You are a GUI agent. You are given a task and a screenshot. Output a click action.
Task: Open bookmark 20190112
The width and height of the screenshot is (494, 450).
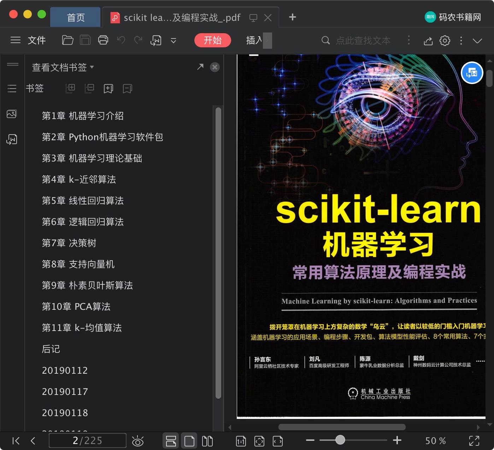point(65,370)
